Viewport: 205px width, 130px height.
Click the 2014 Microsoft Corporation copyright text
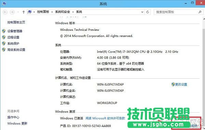click(96, 36)
